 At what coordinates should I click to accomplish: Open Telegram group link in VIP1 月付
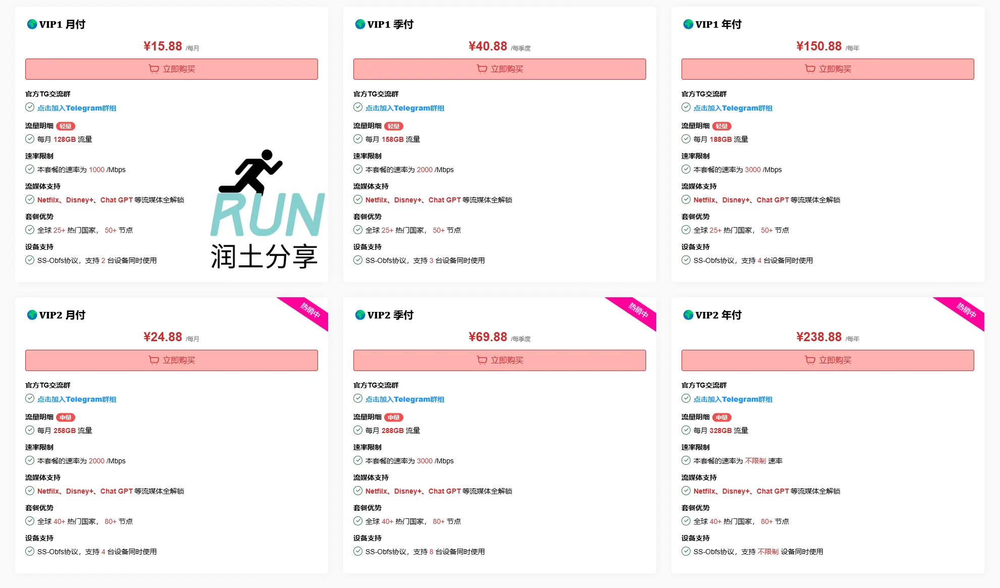coord(77,108)
